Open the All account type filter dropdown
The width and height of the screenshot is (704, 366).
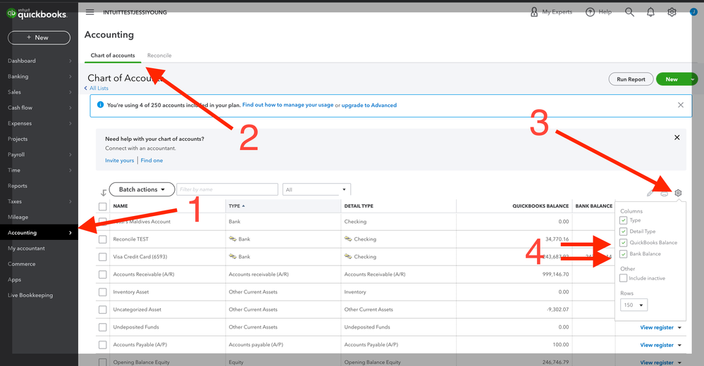(316, 189)
